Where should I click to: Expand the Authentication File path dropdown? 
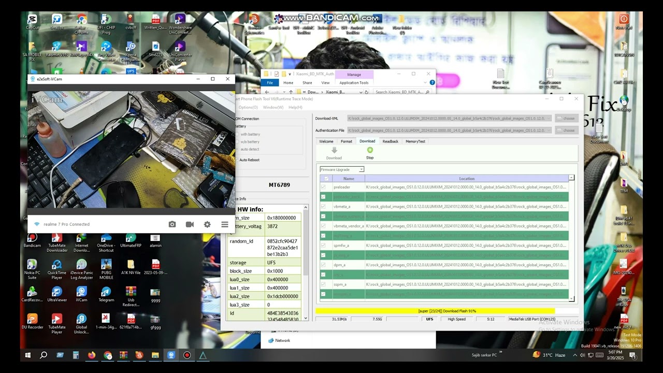tap(549, 131)
